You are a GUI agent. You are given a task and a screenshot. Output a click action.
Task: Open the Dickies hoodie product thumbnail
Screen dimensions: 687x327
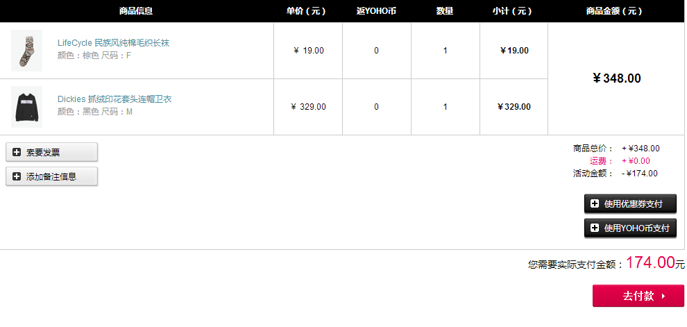coord(27,107)
